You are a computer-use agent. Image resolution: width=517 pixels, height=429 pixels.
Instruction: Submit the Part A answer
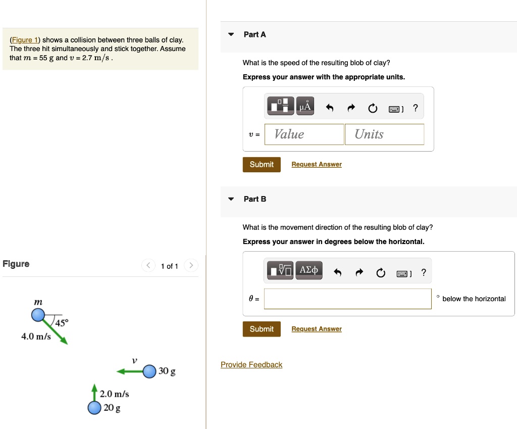click(262, 165)
